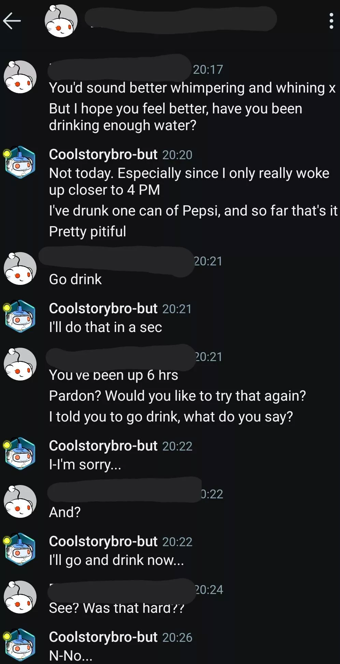340x664 pixels.
Task: Tap the avatar beside "I'll go and drink now..."
Action: click(20, 549)
